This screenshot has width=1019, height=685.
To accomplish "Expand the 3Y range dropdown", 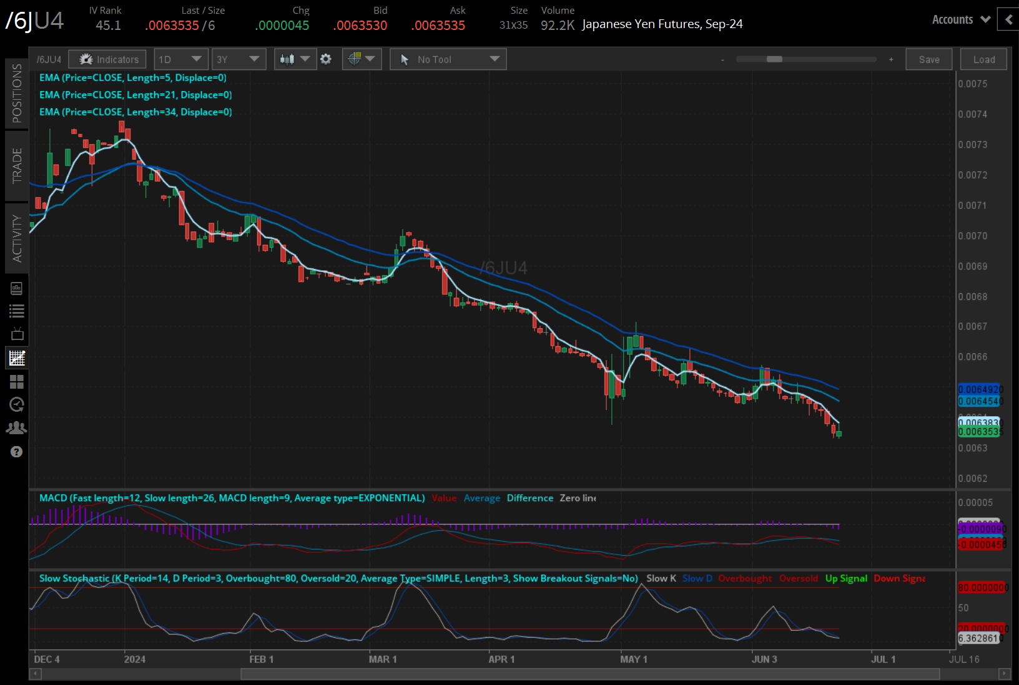I will [238, 59].
